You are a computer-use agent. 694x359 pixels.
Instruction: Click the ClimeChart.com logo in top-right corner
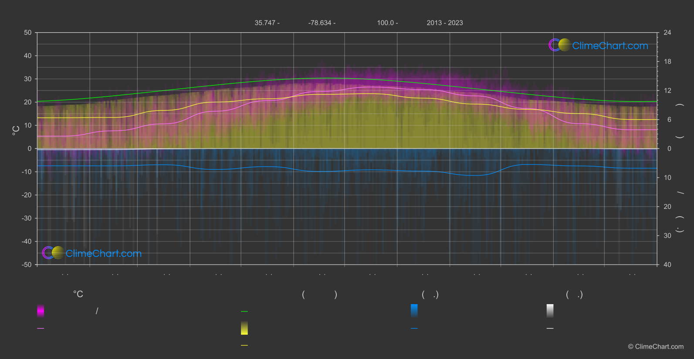point(598,45)
